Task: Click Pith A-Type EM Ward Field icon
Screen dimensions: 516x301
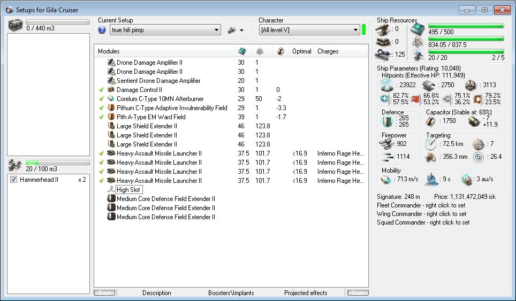Action: [111, 117]
